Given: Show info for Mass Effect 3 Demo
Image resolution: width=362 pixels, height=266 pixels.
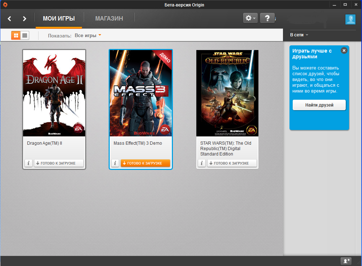Looking at the screenshot, I should tap(115, 163).
